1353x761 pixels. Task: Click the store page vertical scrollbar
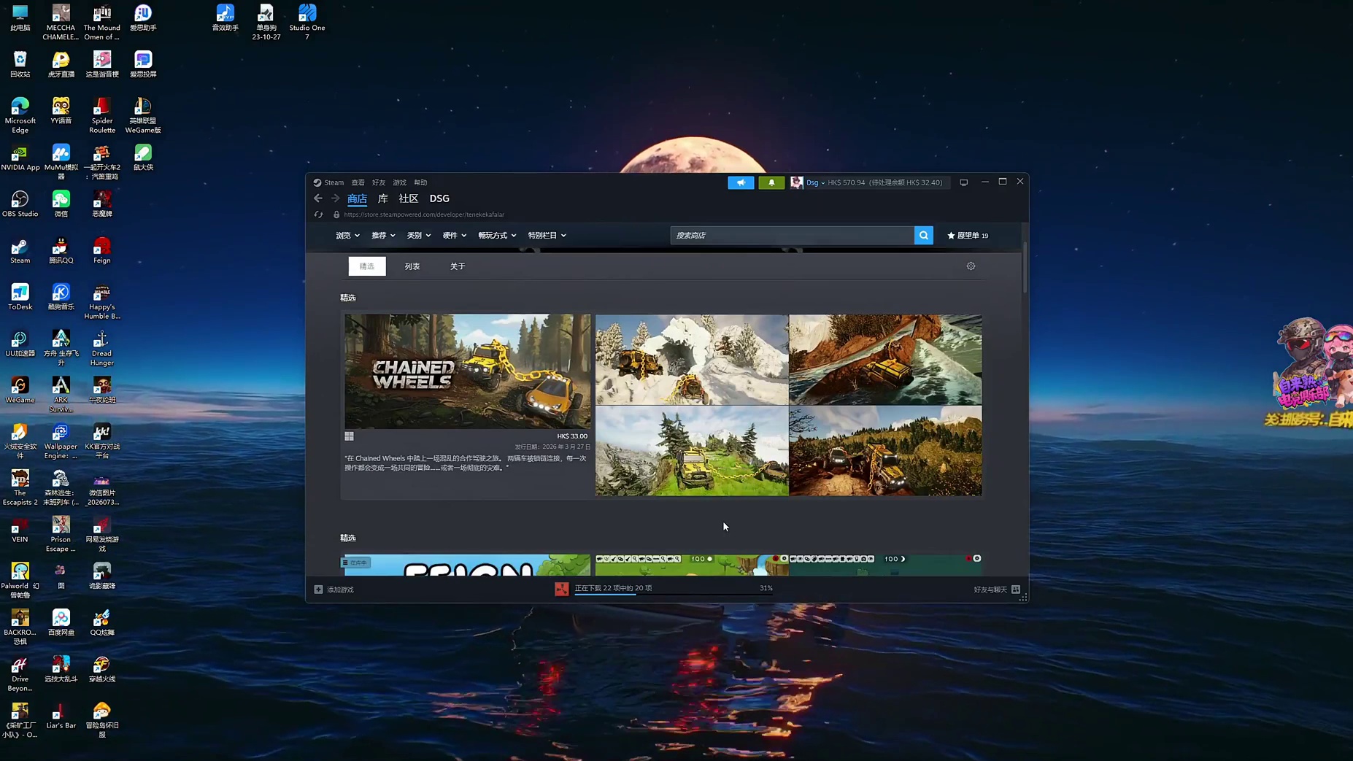tap(1025, 269)
